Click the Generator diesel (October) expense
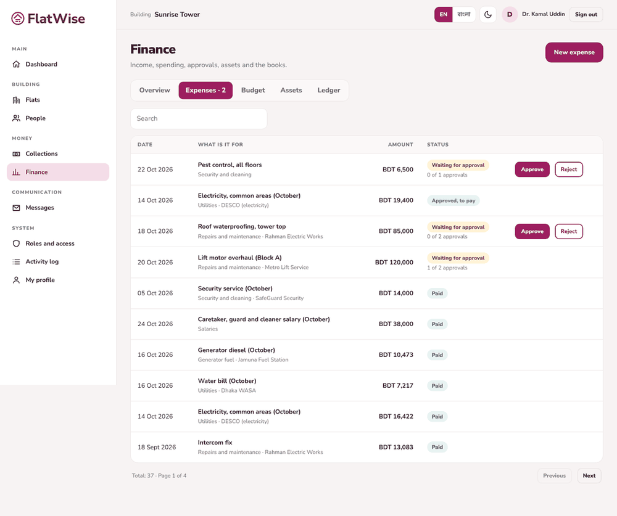The height and width of the screenshot is (516, 617). pos(236,350)
